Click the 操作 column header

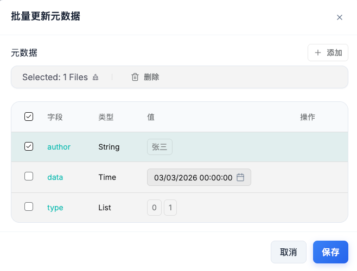[x=308, y=117]
